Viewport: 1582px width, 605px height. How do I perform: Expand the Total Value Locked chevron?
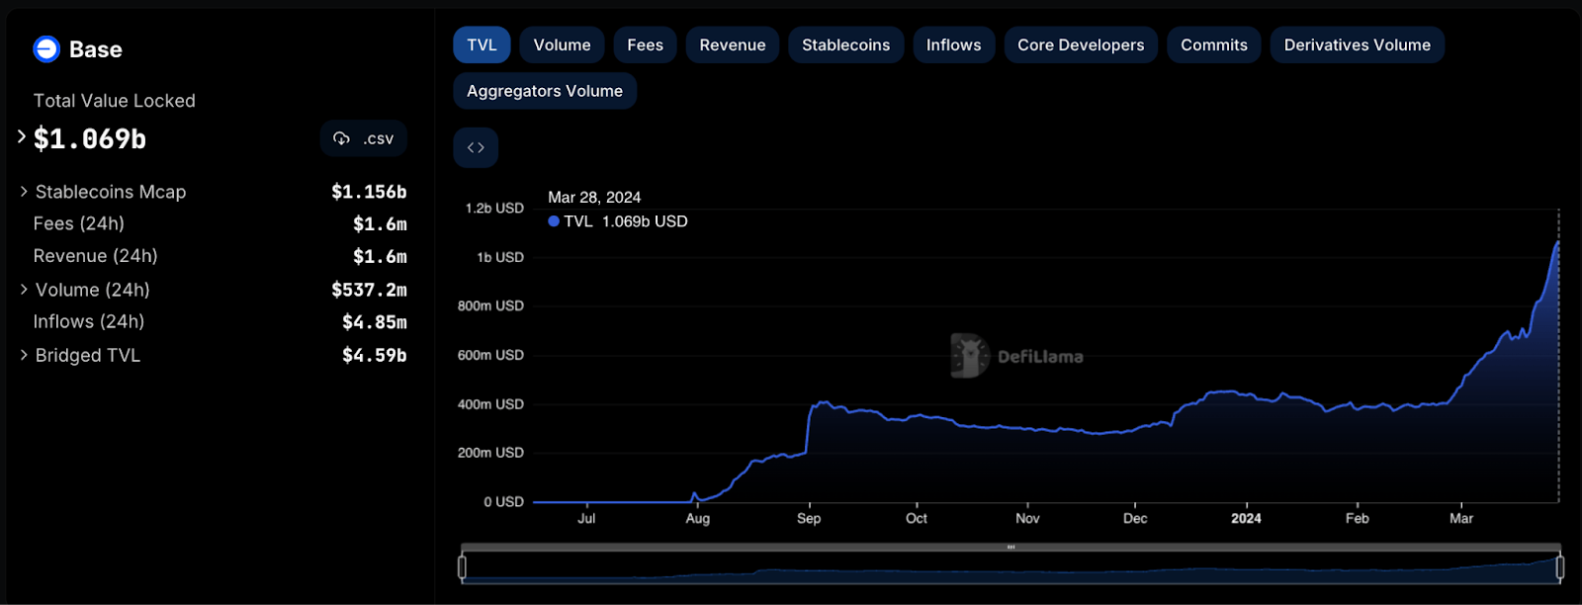click(x=22, y=136)
